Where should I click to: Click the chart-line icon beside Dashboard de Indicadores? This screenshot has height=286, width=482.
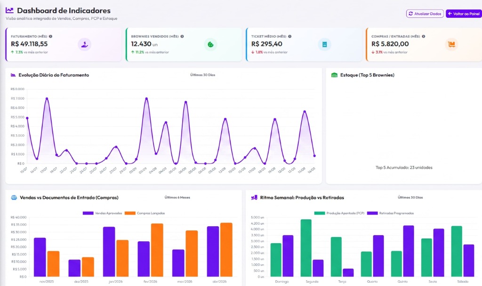(9, 10)
